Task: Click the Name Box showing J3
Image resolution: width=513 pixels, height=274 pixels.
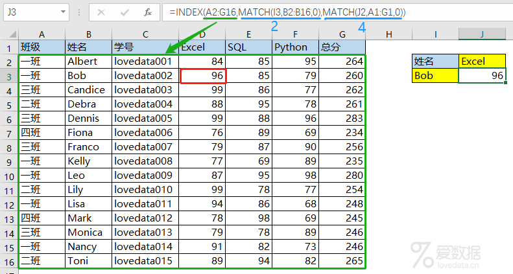Action: click(x=36, y=12)
